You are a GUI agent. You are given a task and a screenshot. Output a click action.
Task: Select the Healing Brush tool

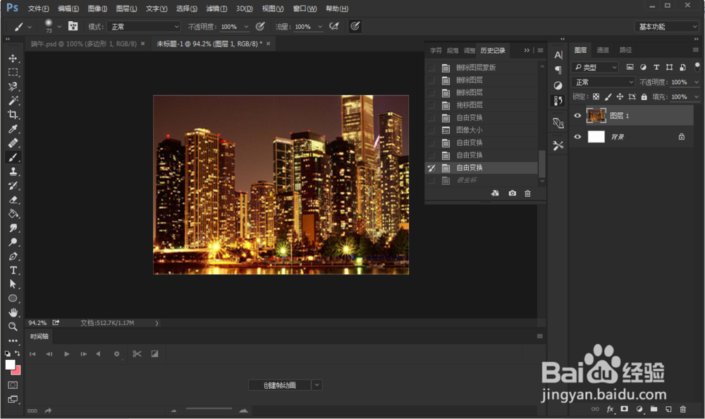pyautogui.click(x=13, y=143)
